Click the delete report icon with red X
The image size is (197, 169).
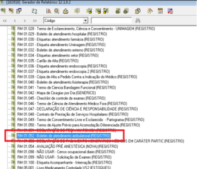pos(11,11)
